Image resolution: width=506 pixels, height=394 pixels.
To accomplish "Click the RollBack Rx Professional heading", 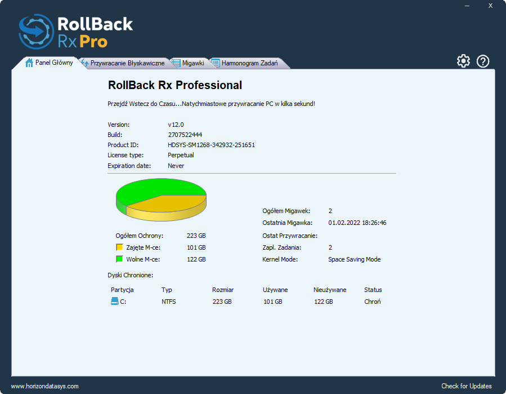I will 175,85.
